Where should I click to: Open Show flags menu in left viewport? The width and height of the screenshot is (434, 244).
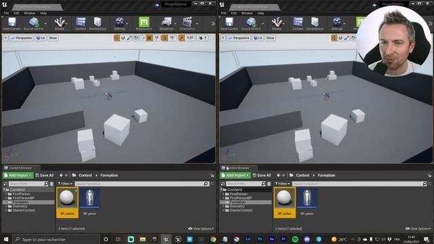click(53, 38)
